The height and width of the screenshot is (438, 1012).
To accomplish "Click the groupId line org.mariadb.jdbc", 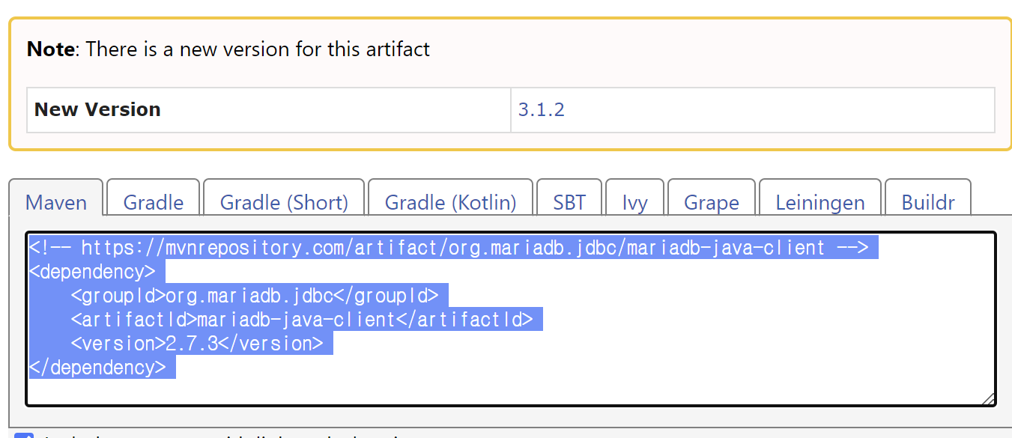I will pyautogui.click(x=255, y=296).
